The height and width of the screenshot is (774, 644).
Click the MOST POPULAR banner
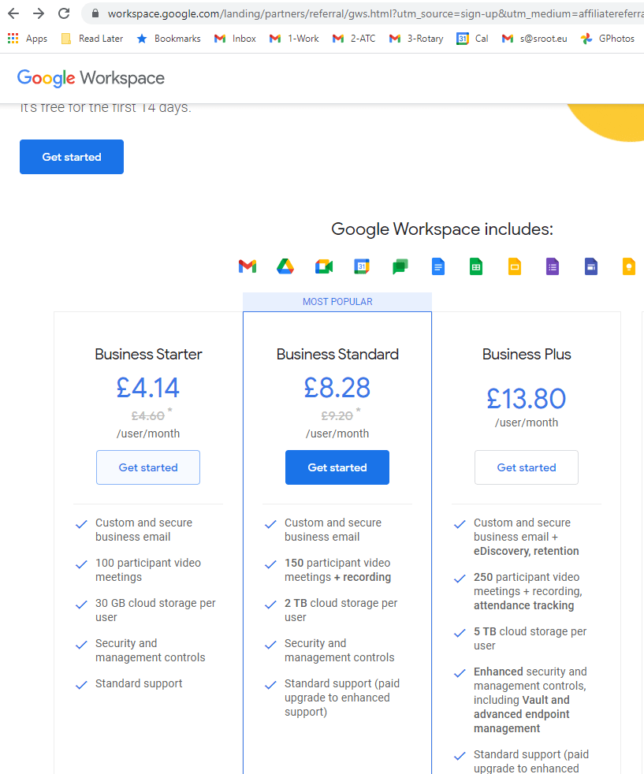[337, 302]
